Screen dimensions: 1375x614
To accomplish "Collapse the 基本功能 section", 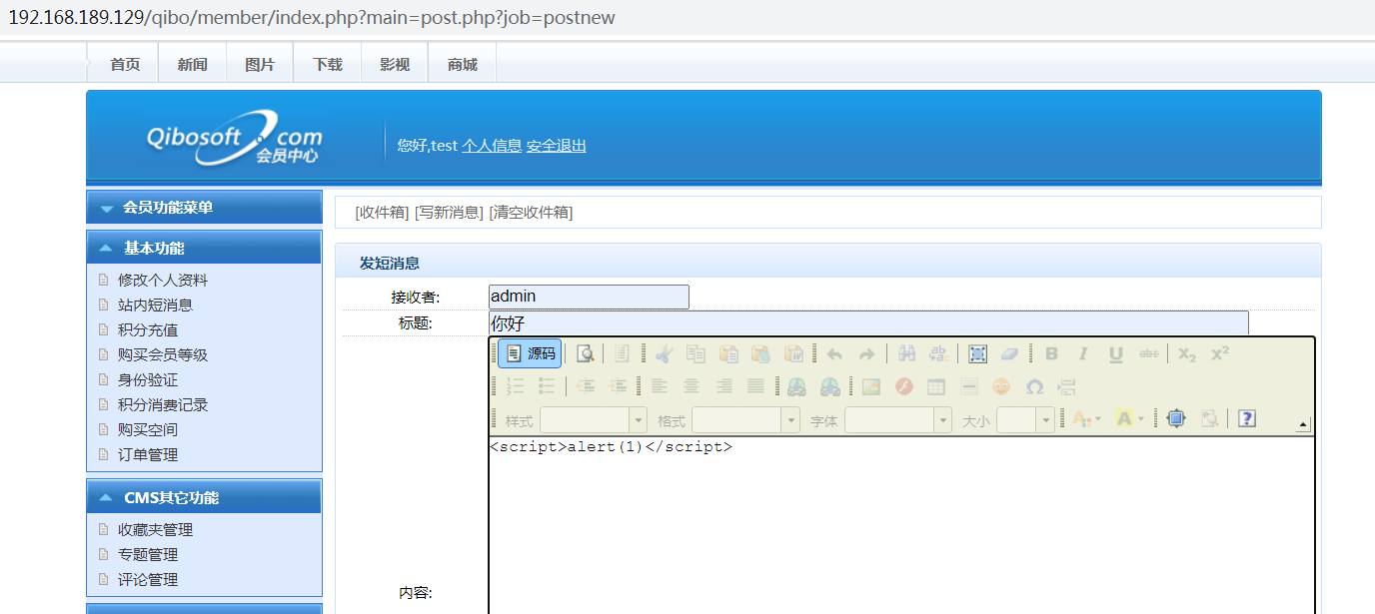I will pos(204,248).
